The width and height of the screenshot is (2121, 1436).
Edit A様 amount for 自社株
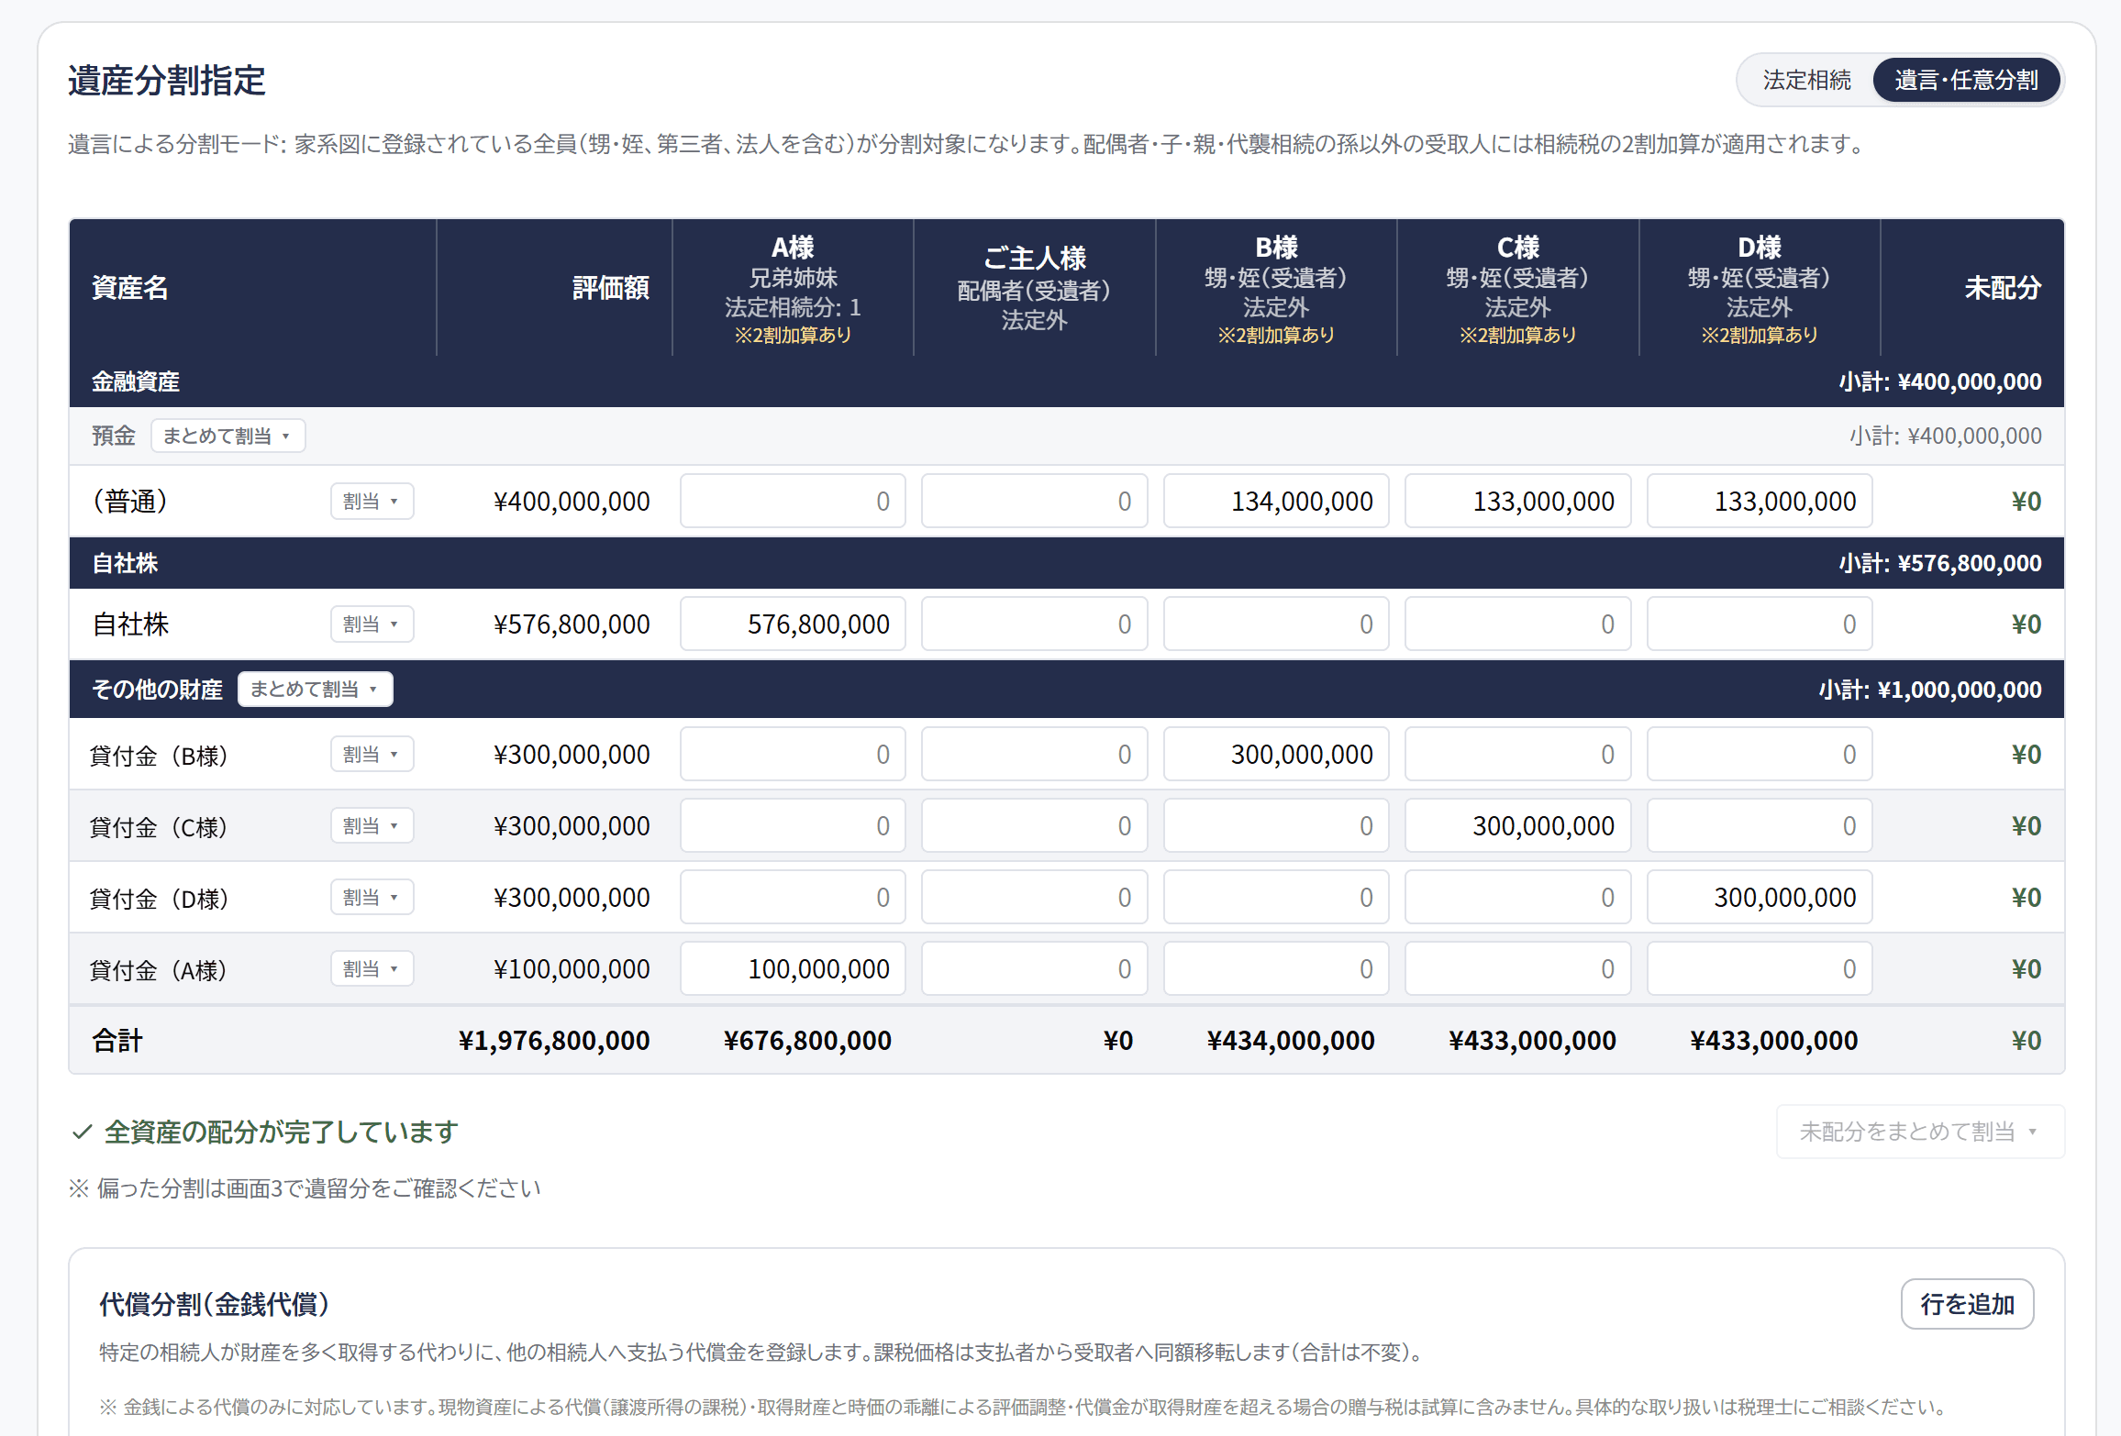coord(793,624)
